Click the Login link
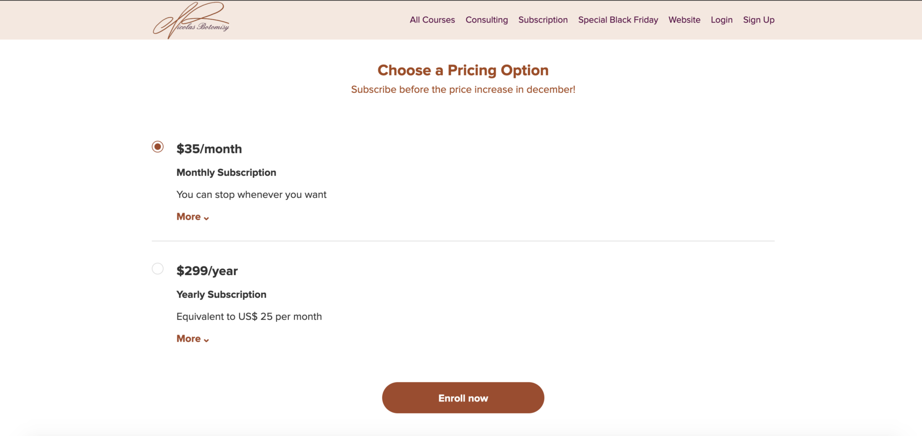Screen dimensions: 922x436 [722, 20]
